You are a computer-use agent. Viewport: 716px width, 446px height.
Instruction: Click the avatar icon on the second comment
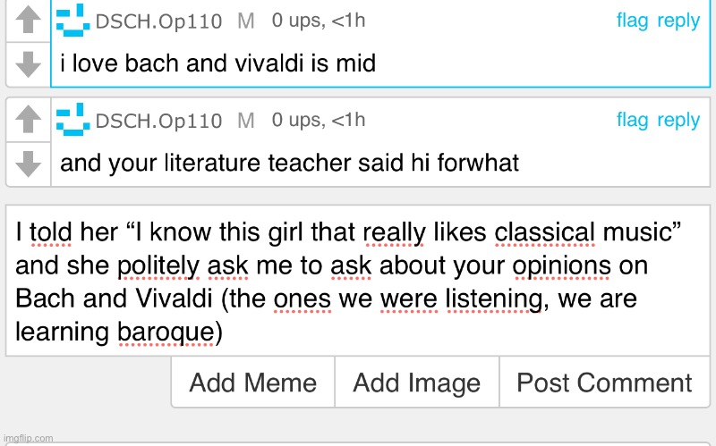coord(72,120)
